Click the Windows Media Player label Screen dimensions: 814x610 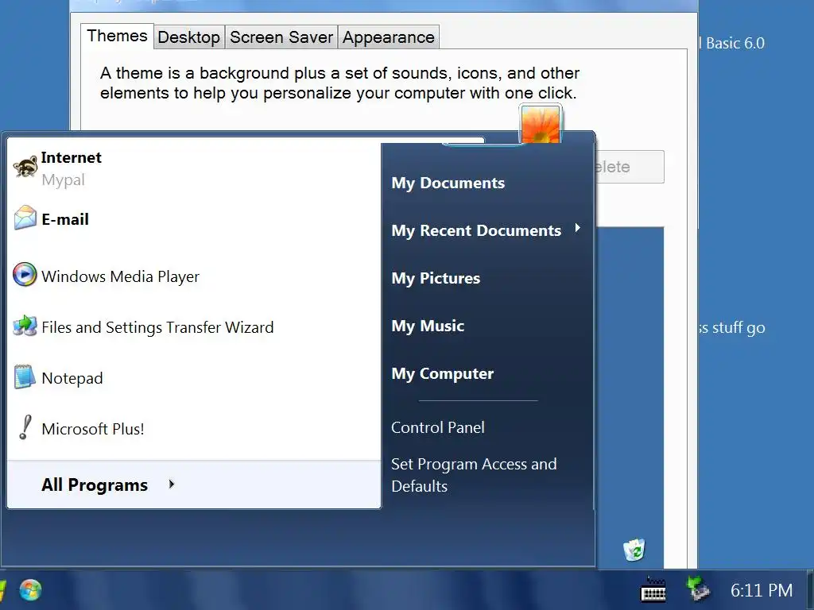coord(121,276)
